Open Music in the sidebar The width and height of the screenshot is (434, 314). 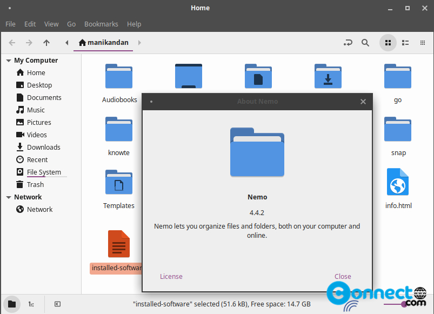(36, 110)
